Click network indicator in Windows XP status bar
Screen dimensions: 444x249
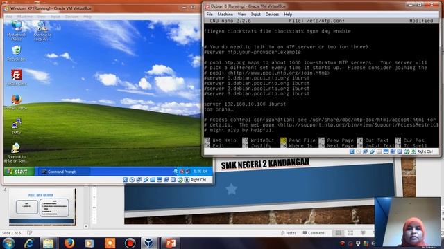coord(139,180)
